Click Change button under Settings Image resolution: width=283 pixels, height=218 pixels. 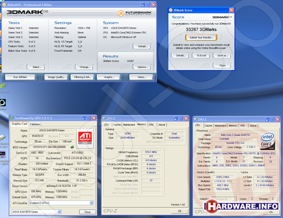click(x=84, y=67)
